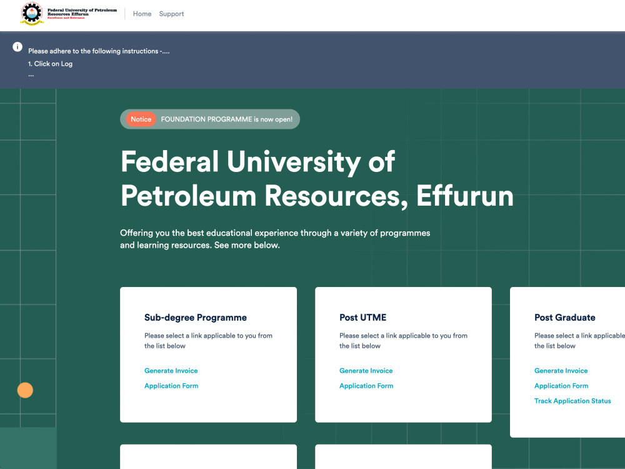Open Generate Invoice under Sub-degree Programme
The width and height of the screenshot is (625, 469).
[171, 370]
